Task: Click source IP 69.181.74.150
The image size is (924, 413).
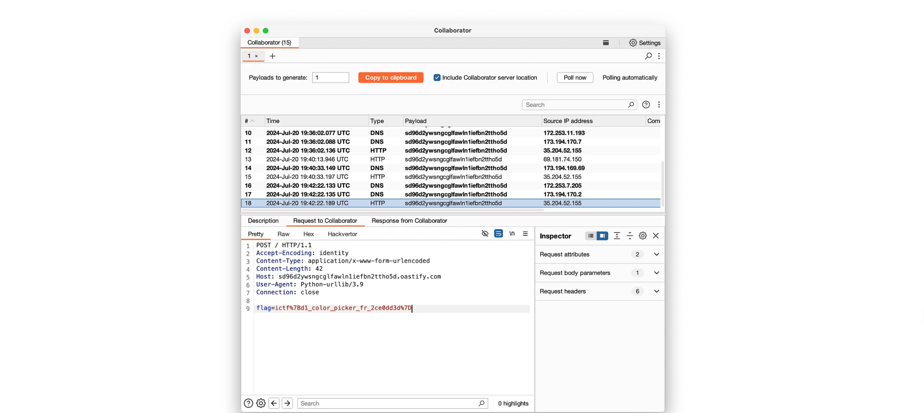Action: pyautogui.click(x=562, y=159)
